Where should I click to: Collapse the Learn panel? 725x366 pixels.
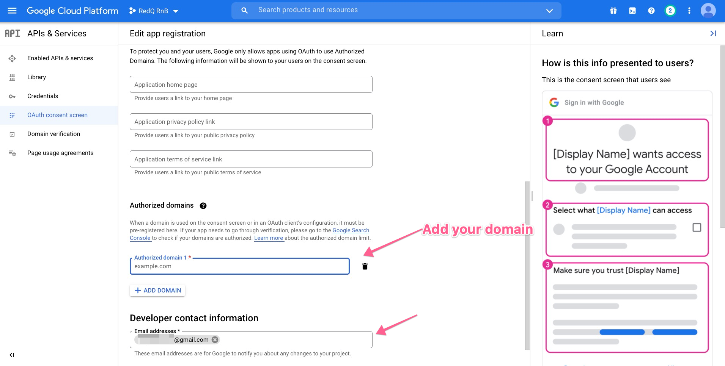pos(713,33)
